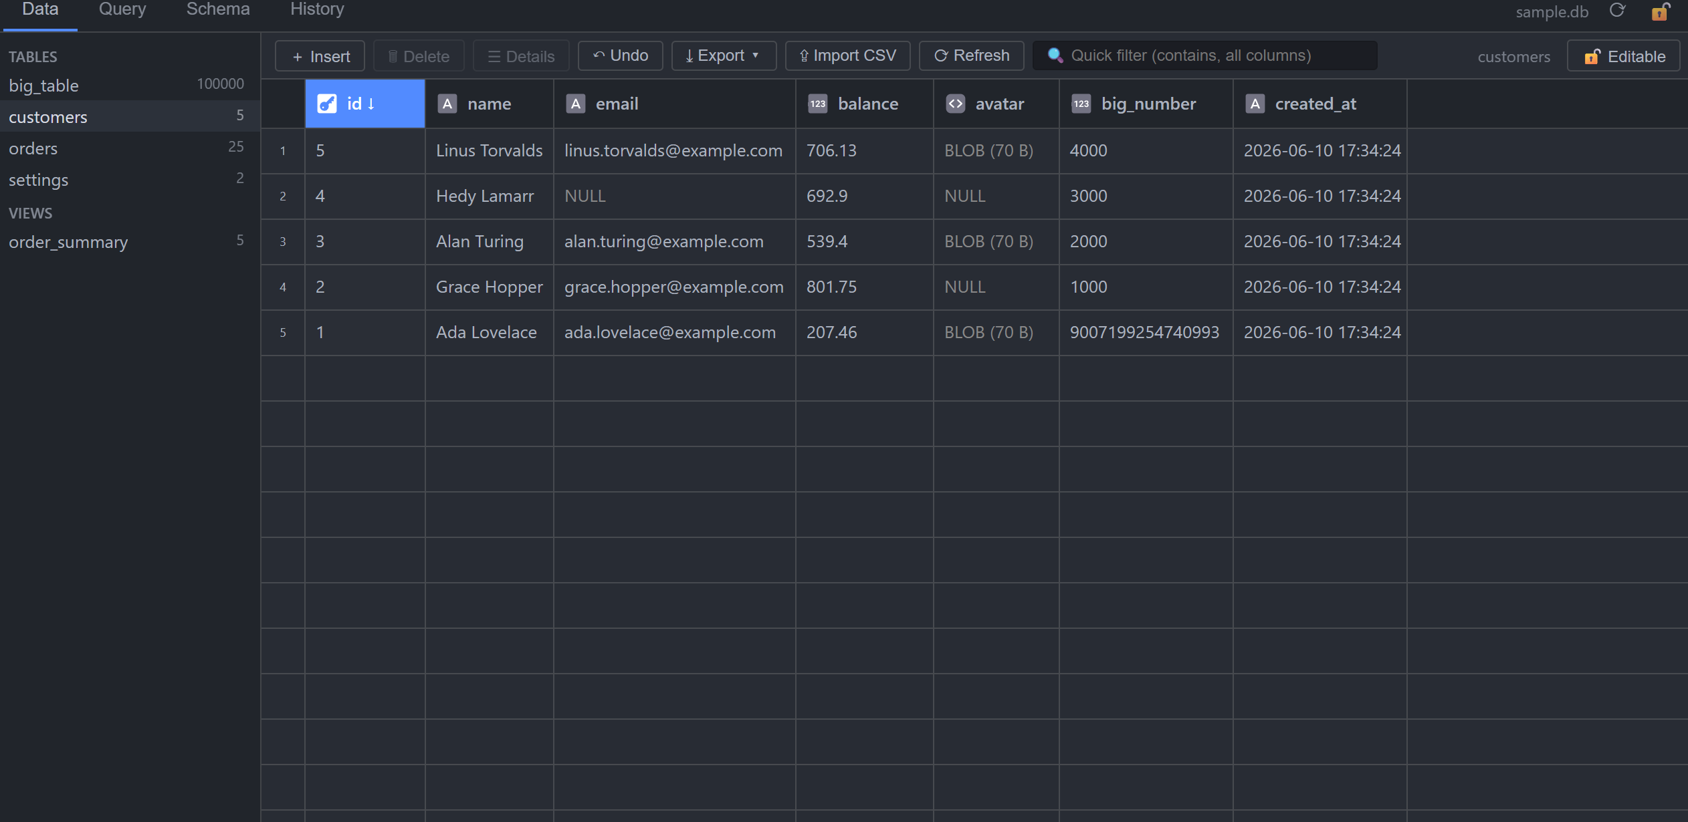Sort by the avatar column header
Screen dimensions: 1688x822
[996, 104]
